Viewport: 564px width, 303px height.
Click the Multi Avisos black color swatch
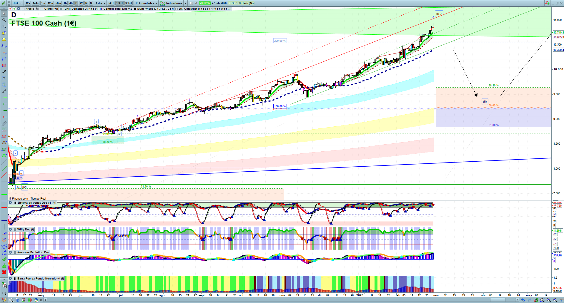(135, 9)
